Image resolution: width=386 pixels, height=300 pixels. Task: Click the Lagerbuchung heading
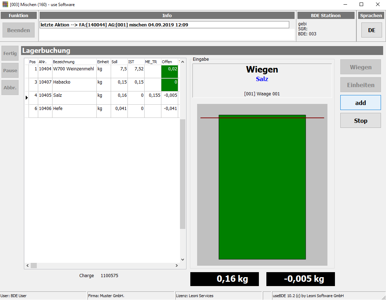click(x=46, y=50)
